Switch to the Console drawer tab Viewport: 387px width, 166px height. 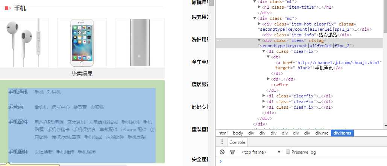click(237, 142)
